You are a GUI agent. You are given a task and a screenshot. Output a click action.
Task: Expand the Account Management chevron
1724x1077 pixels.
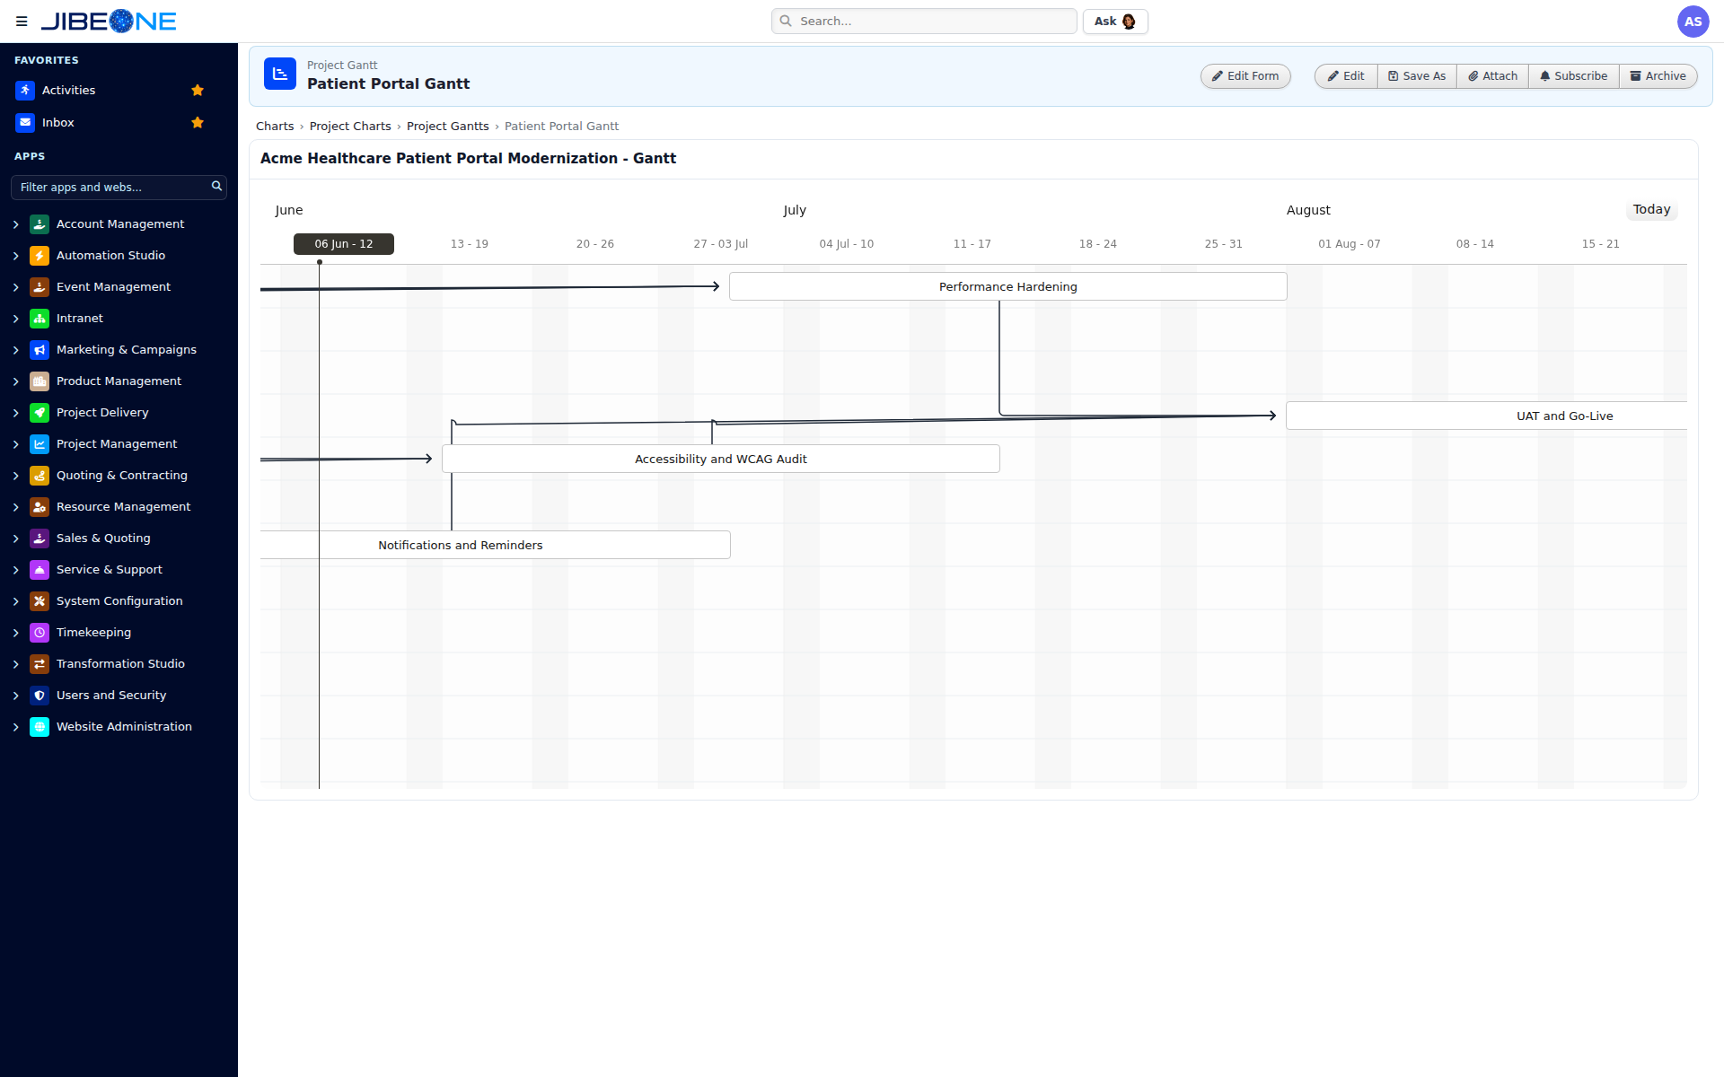(15, 224)
